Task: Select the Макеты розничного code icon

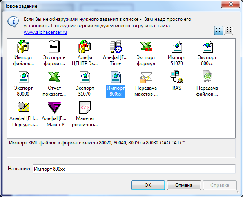Action: 85,107
